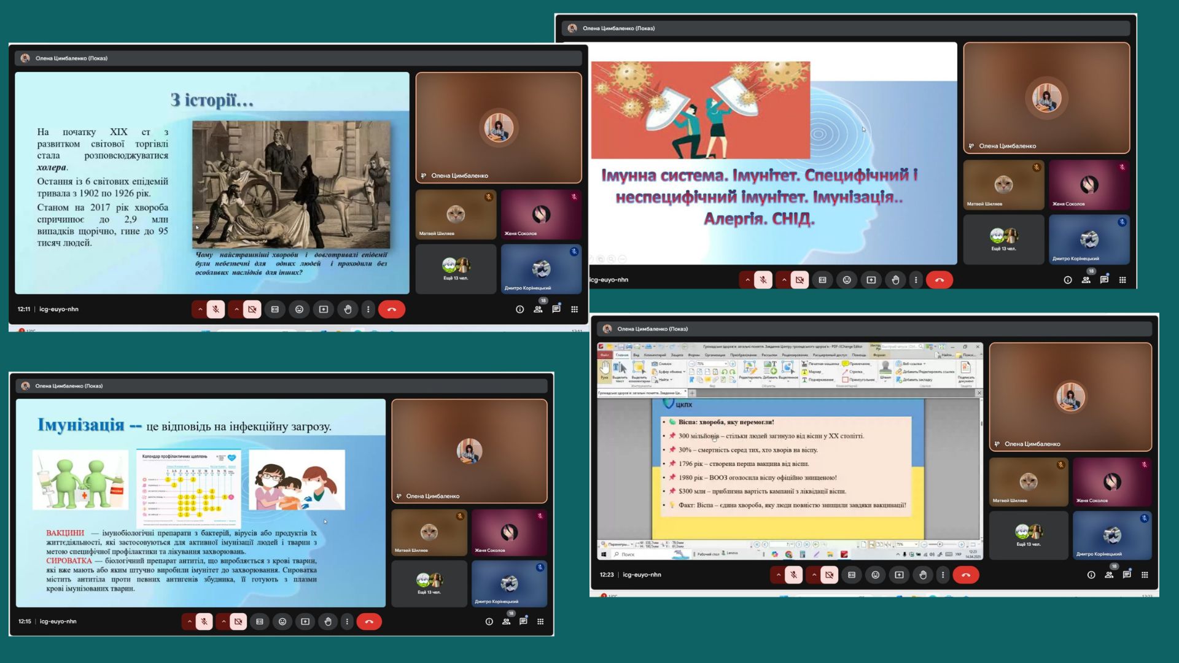
Task: Select the Рука hand tool in PDF editor
Action: coord(605,371)
